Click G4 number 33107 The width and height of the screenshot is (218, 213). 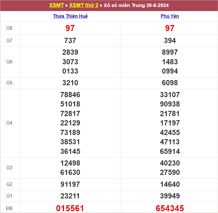point(170,95)
